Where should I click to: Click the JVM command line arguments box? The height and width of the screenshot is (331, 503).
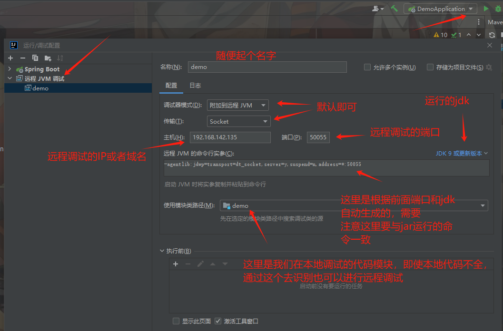[326, 168]
